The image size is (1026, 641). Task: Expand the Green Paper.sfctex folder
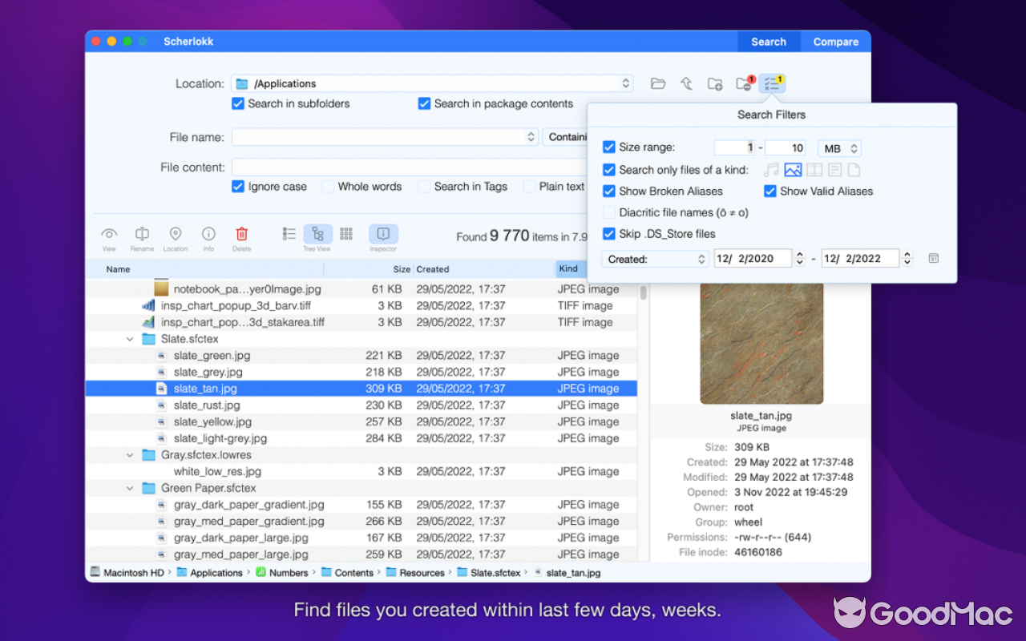(130, 488)
